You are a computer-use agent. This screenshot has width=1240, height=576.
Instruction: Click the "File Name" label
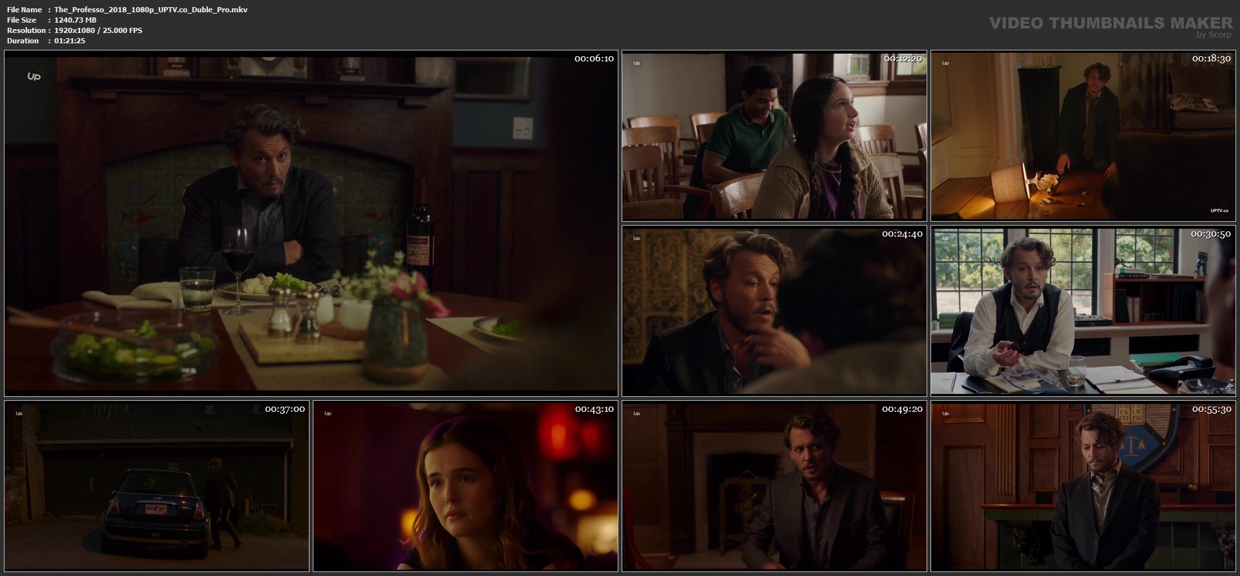click(25, 10)
